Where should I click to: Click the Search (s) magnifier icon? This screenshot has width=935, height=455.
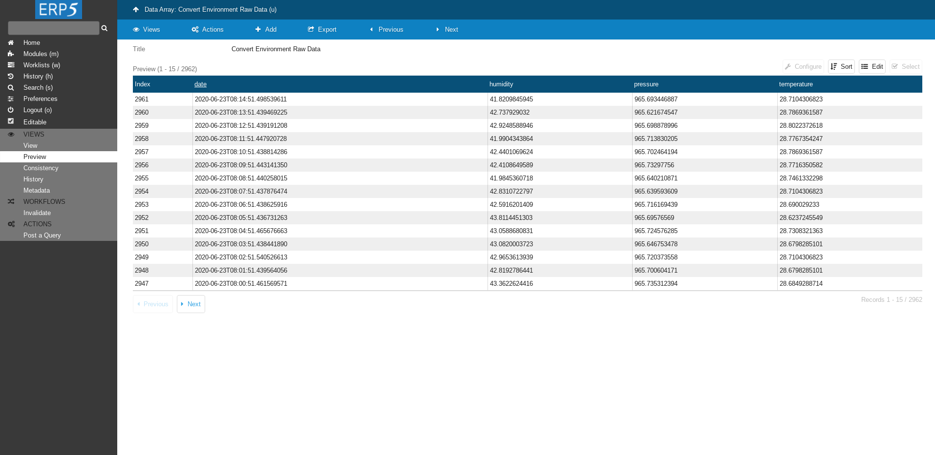[x=11, y=88]
